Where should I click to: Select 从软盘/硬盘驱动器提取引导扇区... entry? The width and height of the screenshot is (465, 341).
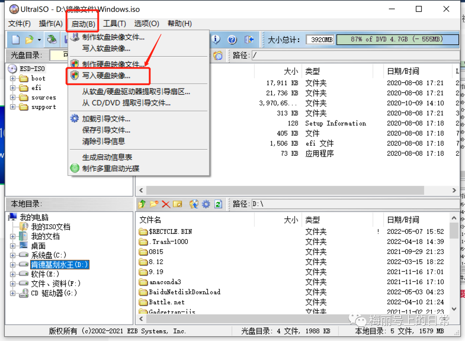(x=139, y=92)
